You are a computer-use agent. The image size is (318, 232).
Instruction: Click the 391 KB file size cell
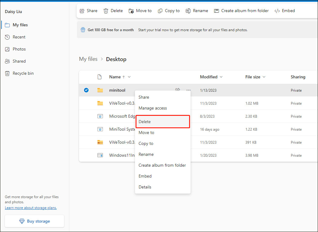(x=251, y=142)
